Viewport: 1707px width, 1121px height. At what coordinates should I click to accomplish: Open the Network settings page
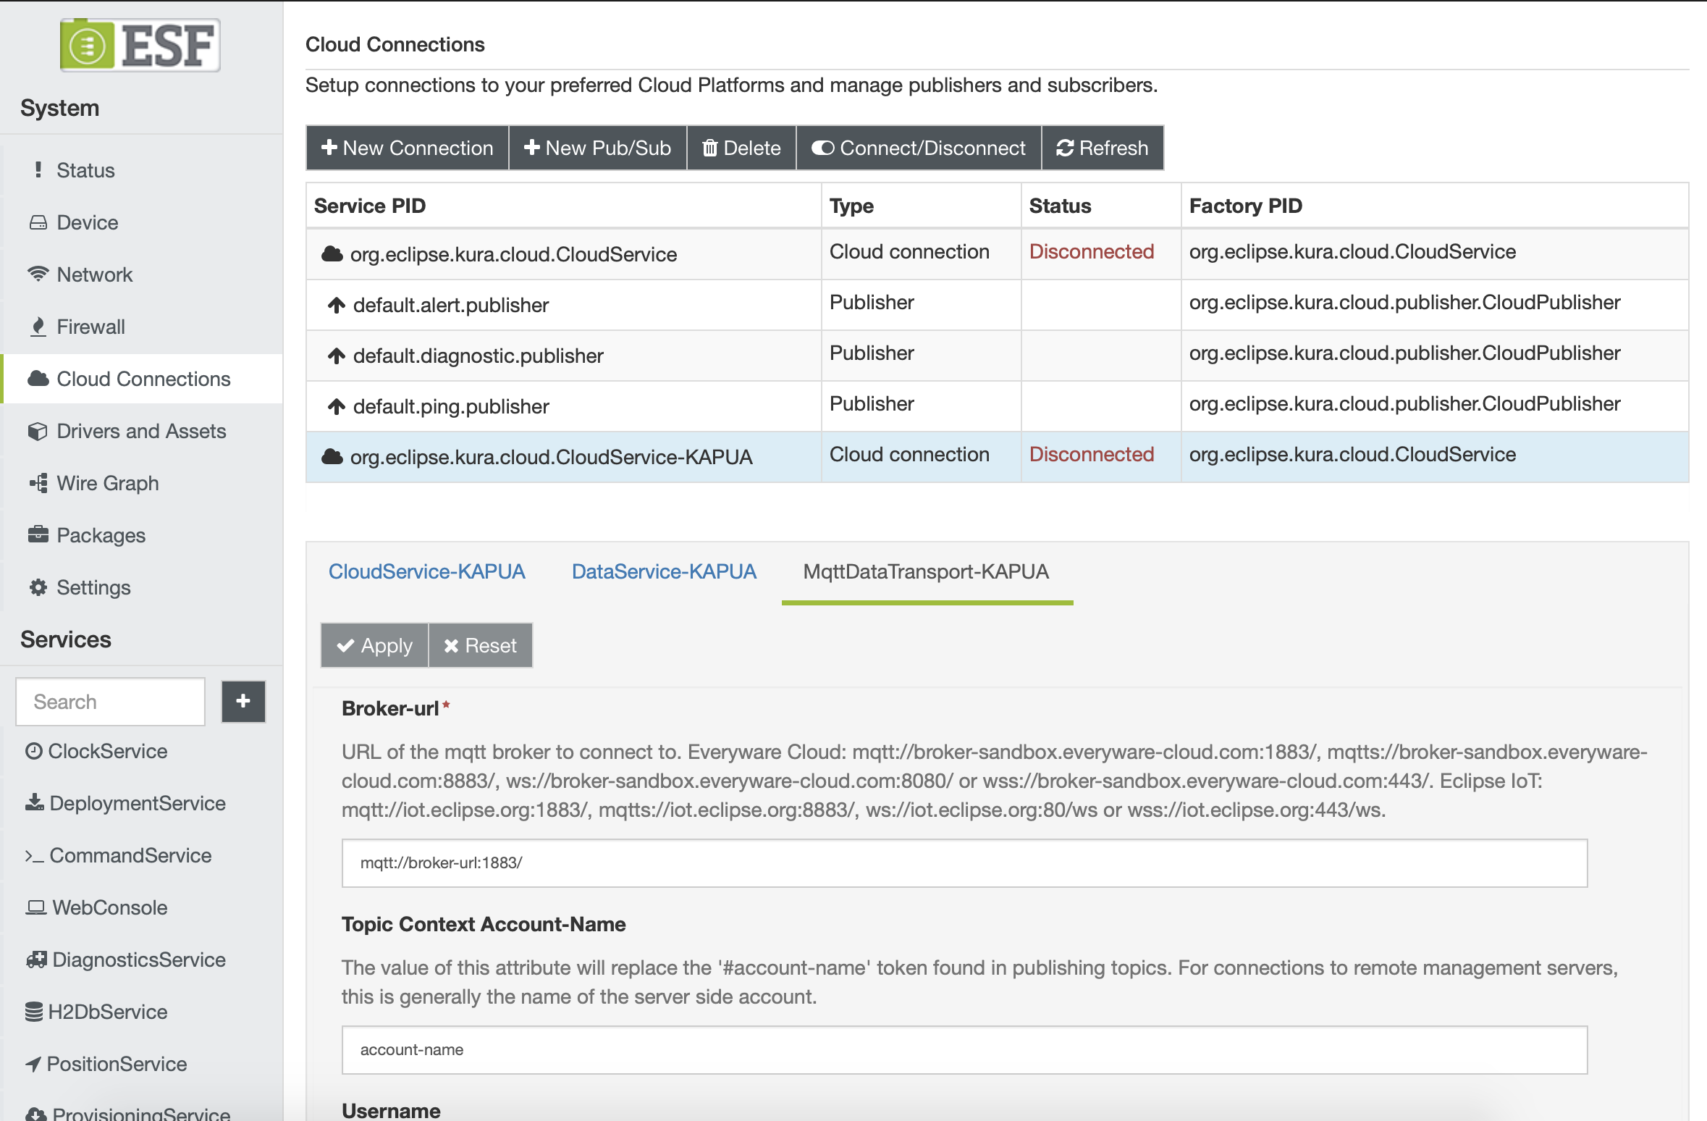tap(94, 274)
